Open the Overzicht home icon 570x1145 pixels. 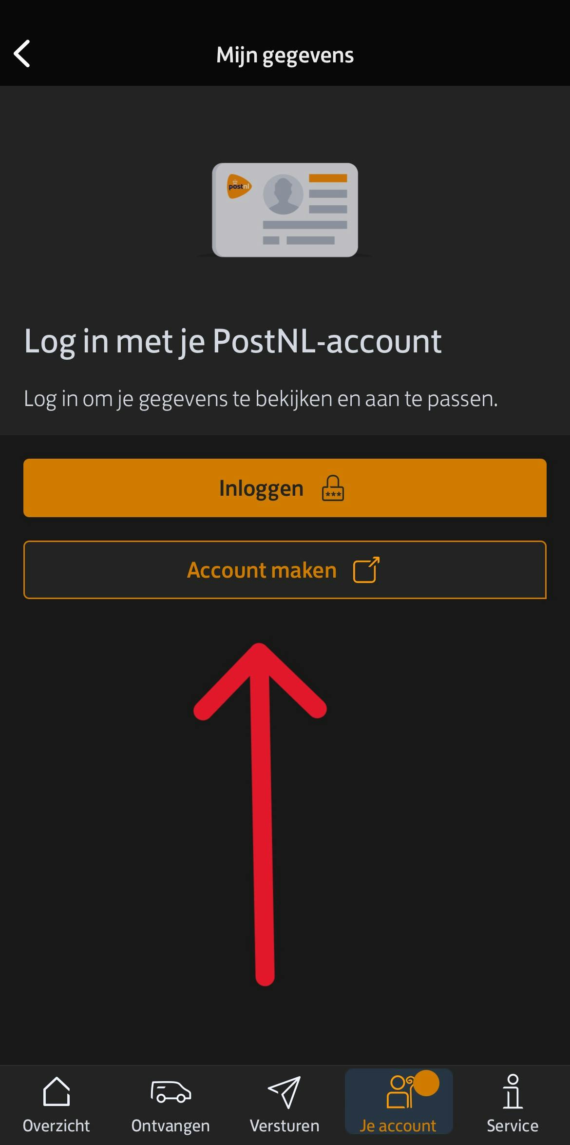tap(57, 1092)
